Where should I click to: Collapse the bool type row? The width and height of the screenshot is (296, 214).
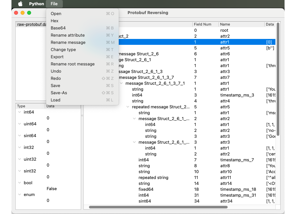(x=19, y=183)
